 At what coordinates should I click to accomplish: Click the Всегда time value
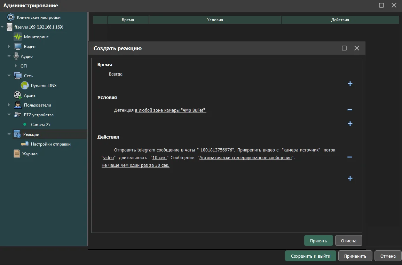coord(116,74)
